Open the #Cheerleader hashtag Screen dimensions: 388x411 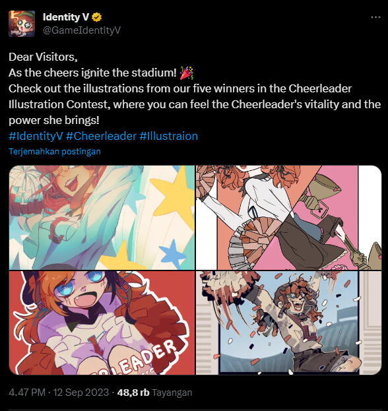101,136
